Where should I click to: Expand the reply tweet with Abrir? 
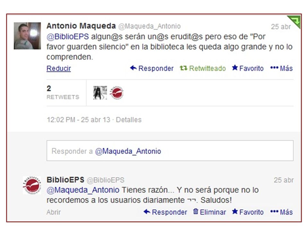pos(54,212)
